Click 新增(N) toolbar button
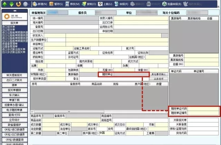Image resolution: width=221 pixels, height=145 pixels. [40, 4]
